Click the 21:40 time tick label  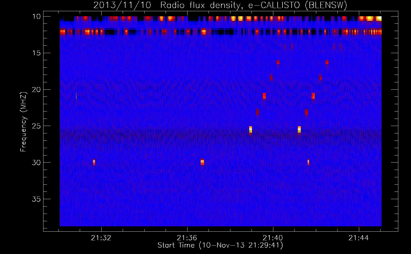[273, 238]
